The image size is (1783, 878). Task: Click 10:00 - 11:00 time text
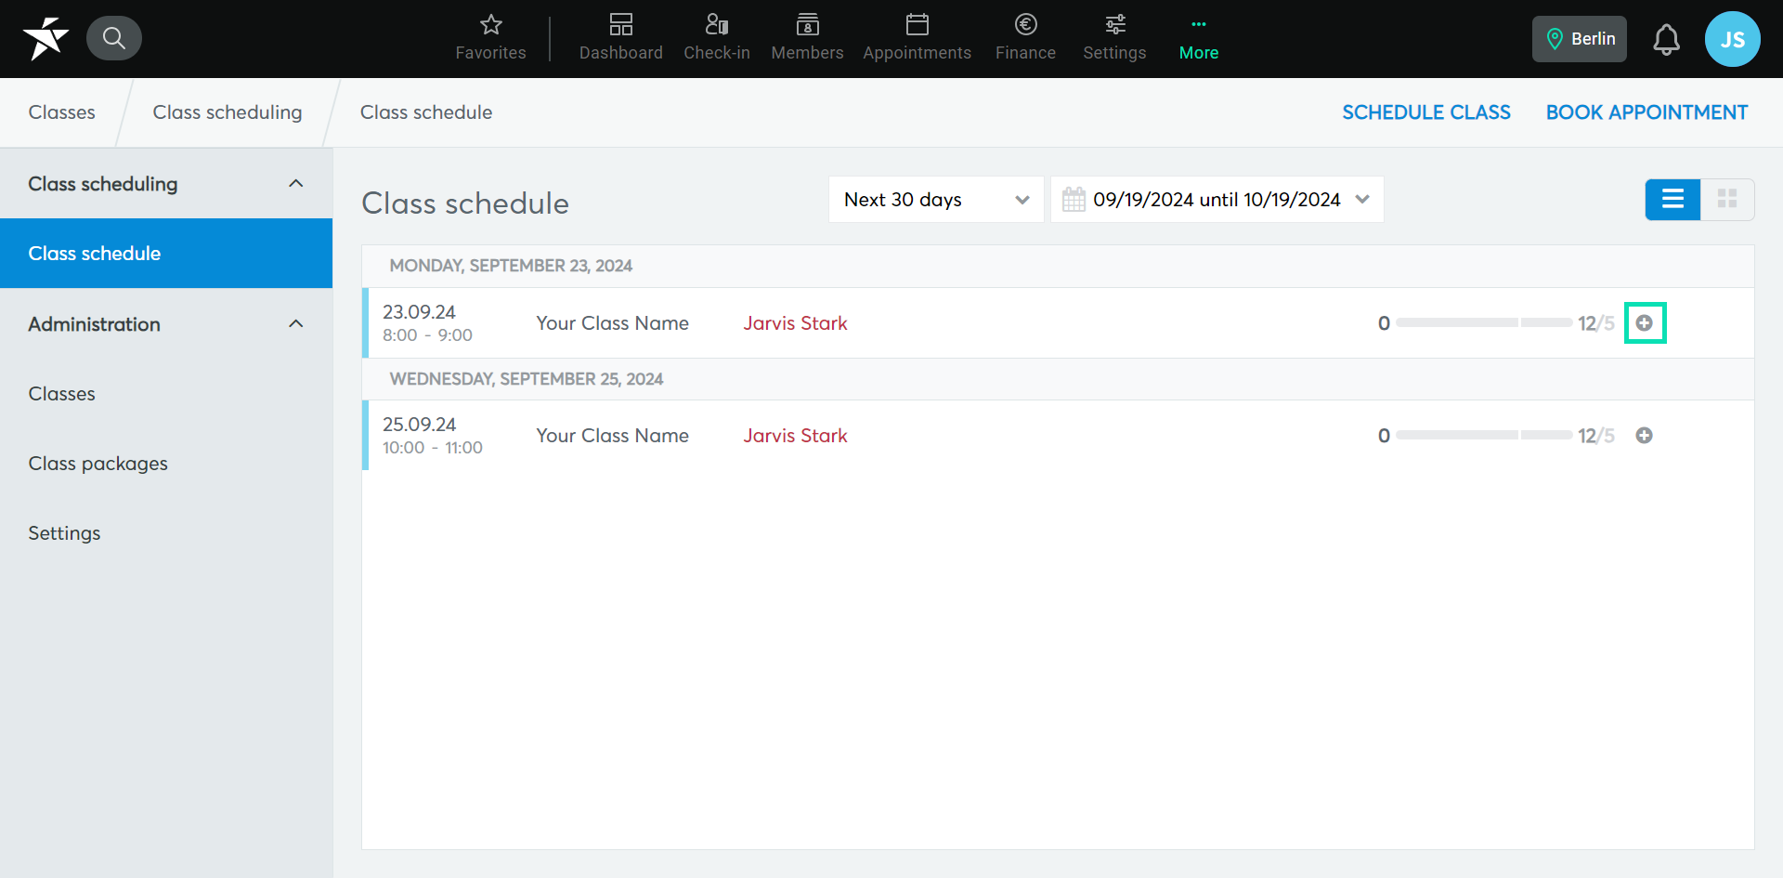coord(432,448)
